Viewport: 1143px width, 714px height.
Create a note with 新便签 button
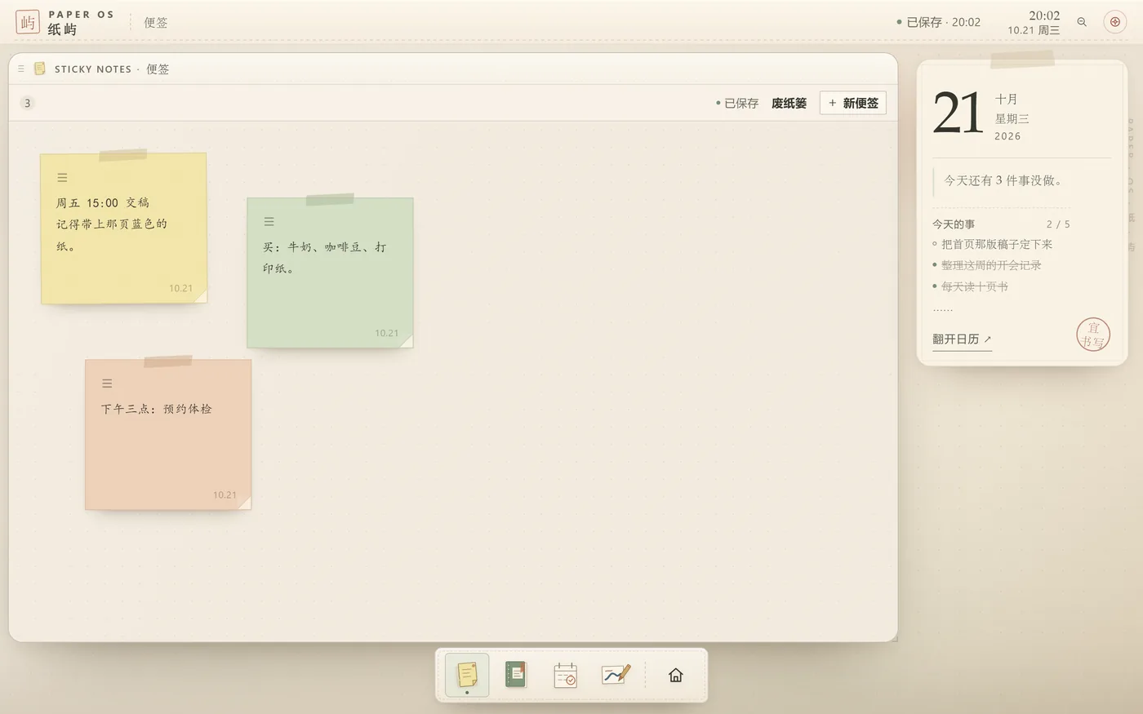pos(853,103)
